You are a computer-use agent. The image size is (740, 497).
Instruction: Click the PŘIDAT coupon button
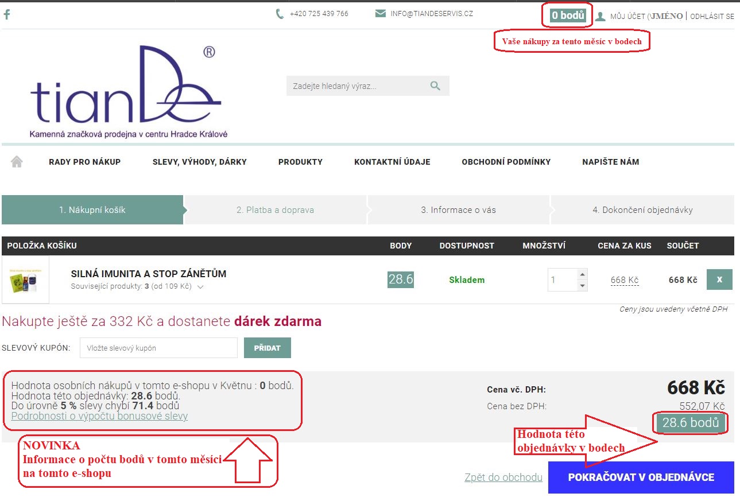click(268, 348)
